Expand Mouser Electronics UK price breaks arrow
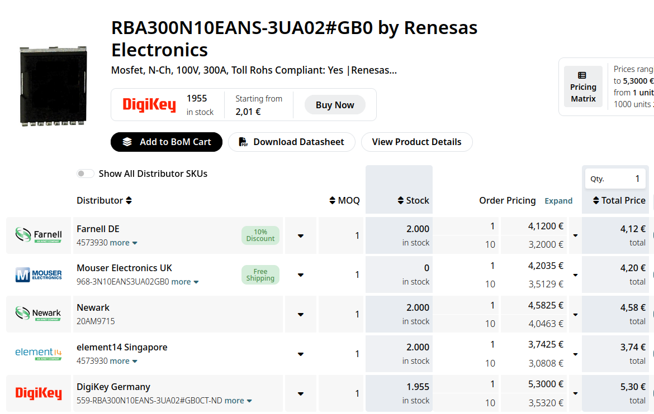Image resolution: width=654 pixels, height=414 pixels. (x=575, y=275)
